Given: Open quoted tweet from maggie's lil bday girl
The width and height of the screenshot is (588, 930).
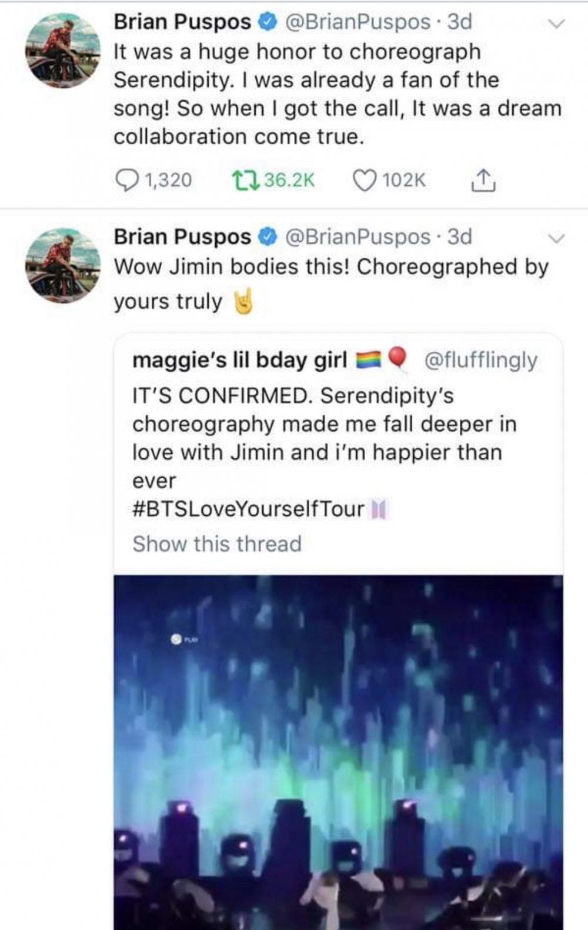Looking at the screenshot, I should pos(323,438).
